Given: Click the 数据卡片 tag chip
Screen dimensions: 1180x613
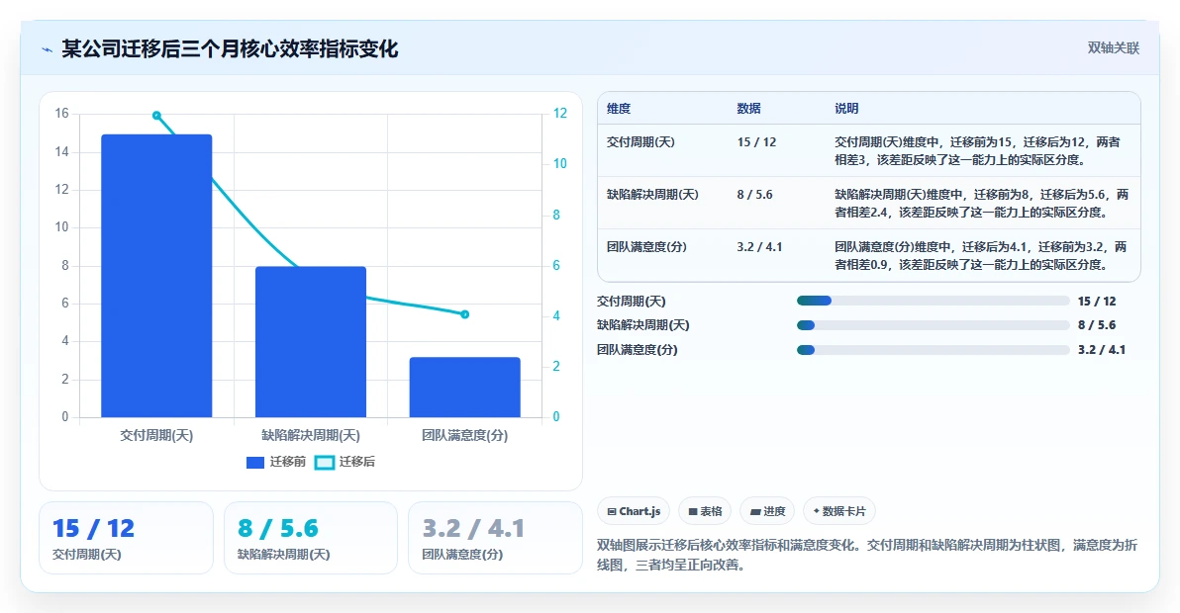Looking at the screenshot, I should coord(839,511).
